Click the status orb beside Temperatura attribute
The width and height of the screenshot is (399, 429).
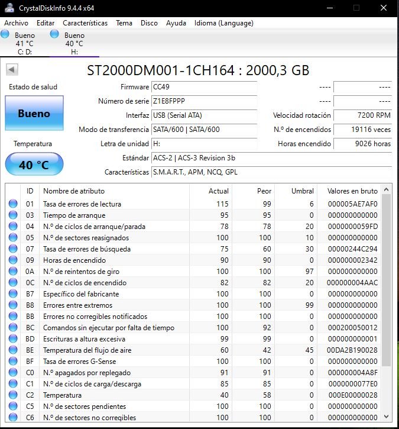(13, 395)
